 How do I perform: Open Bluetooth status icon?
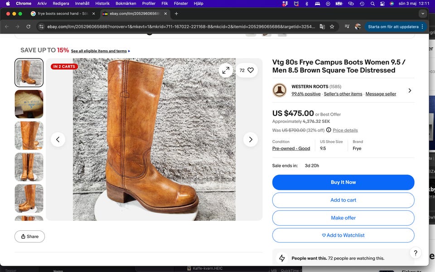tap(307, 4)
